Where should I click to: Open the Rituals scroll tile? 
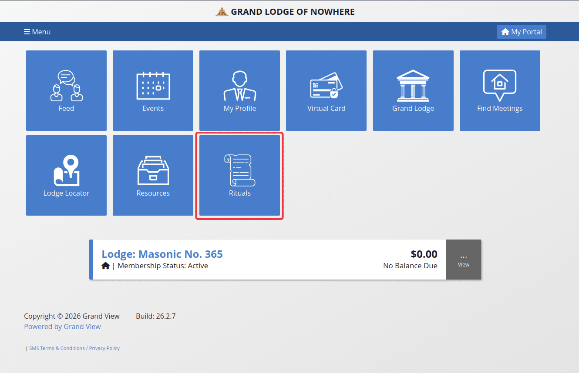click(x=239, y=175)
